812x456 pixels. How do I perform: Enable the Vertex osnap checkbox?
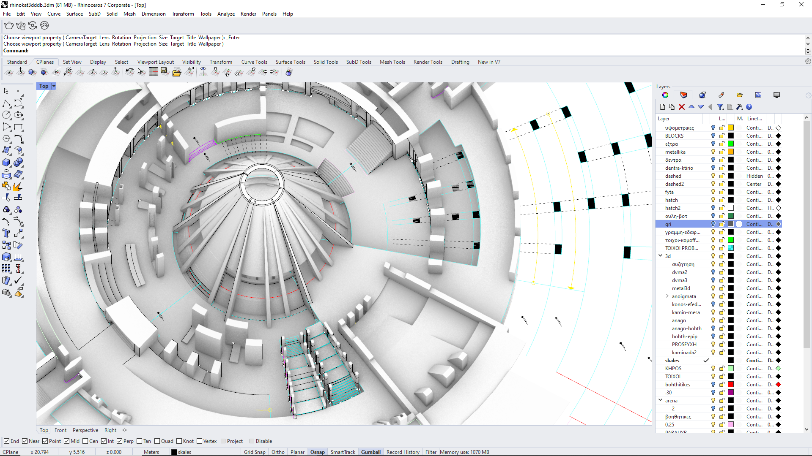(x=199, y=441)
